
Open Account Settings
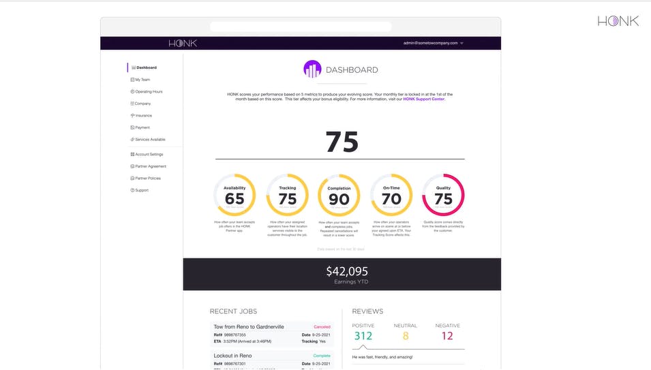point(149,155)
